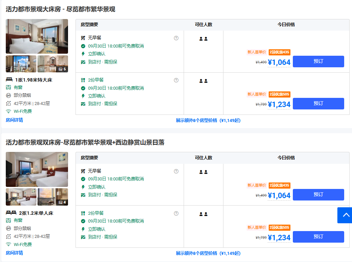Image resolution: width=352 pixels, height=262 pixels.
Task: Expand 8 more rates for king room
Action: 208,120
